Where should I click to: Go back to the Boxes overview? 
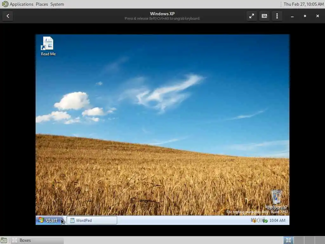tap(8, 16)
